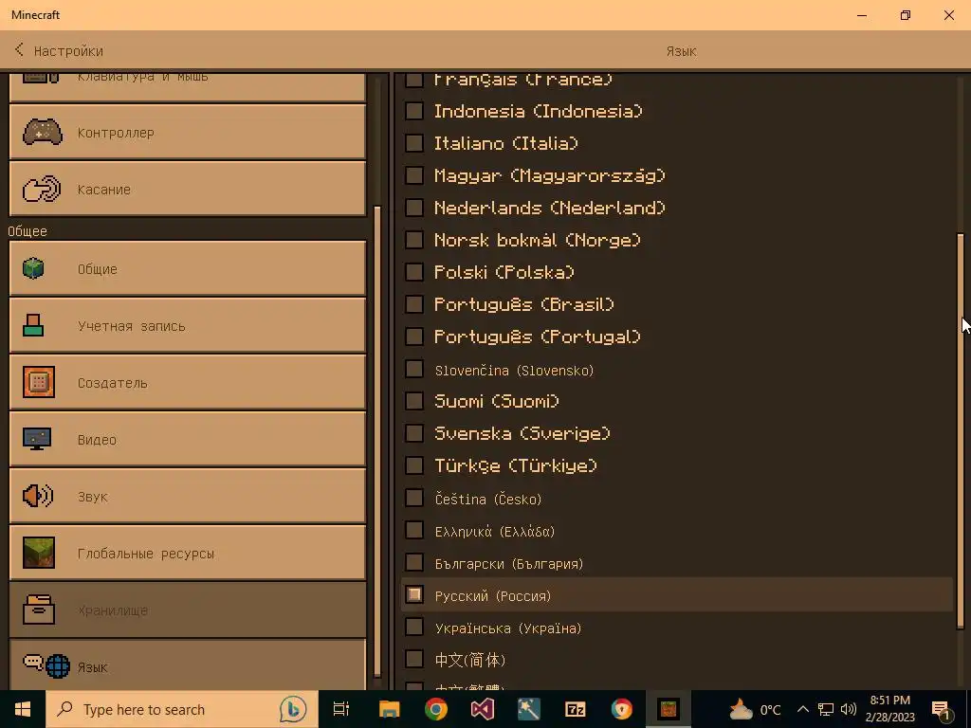Select Português (Portugal) checkbox

tap(413, 337)
